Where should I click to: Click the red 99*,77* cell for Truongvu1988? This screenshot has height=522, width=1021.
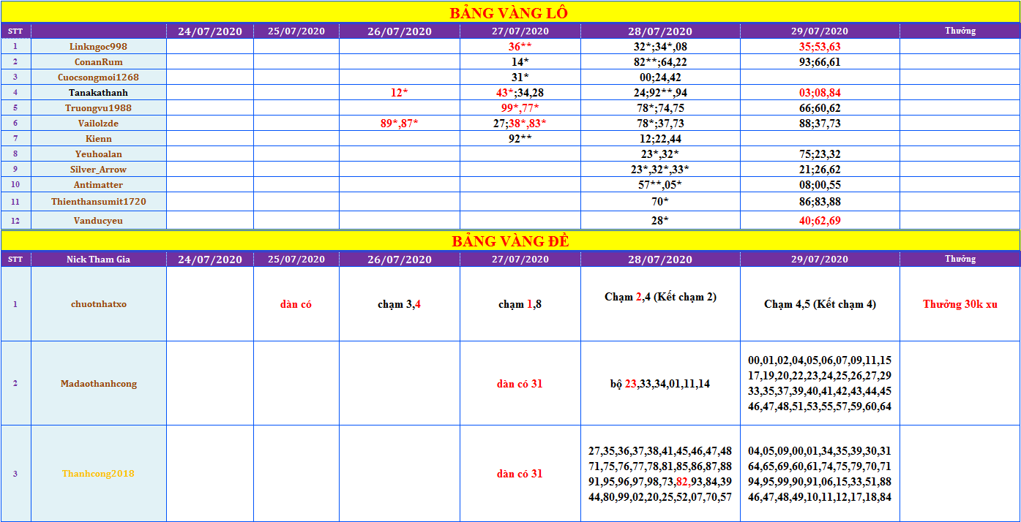point(520,108)
